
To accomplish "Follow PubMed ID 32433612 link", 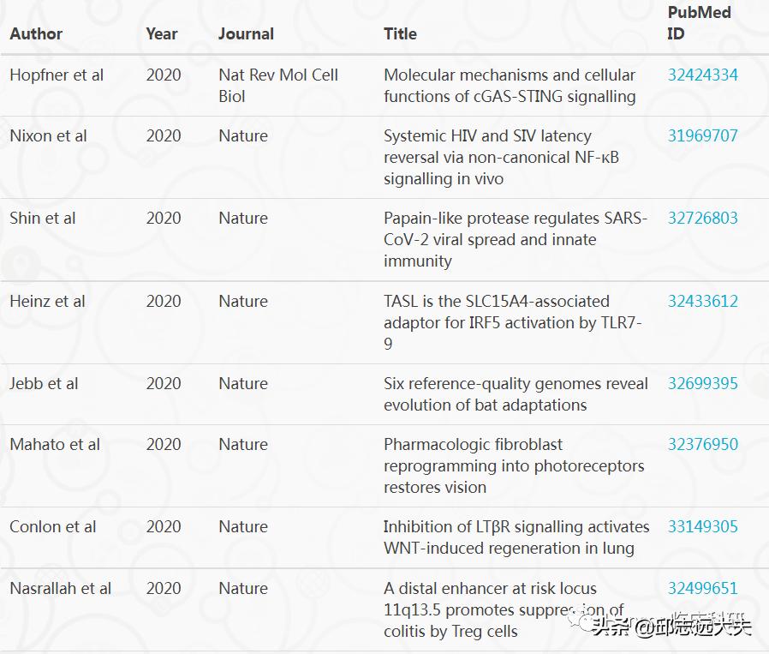I will [702, 301].
